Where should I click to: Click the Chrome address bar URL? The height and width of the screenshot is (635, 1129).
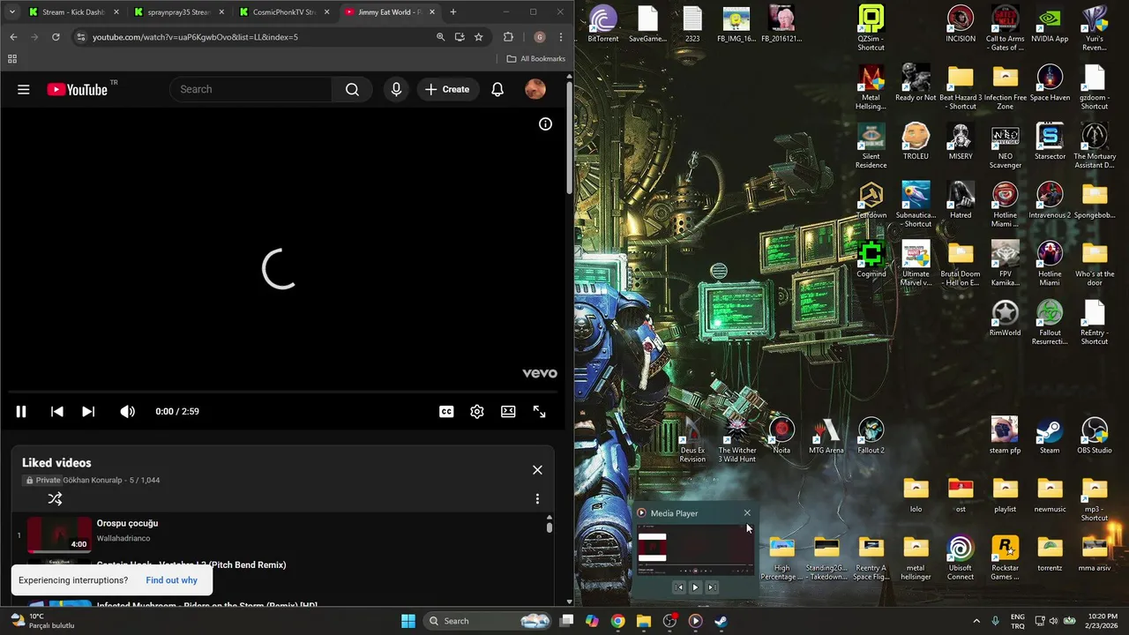[195, 37]
